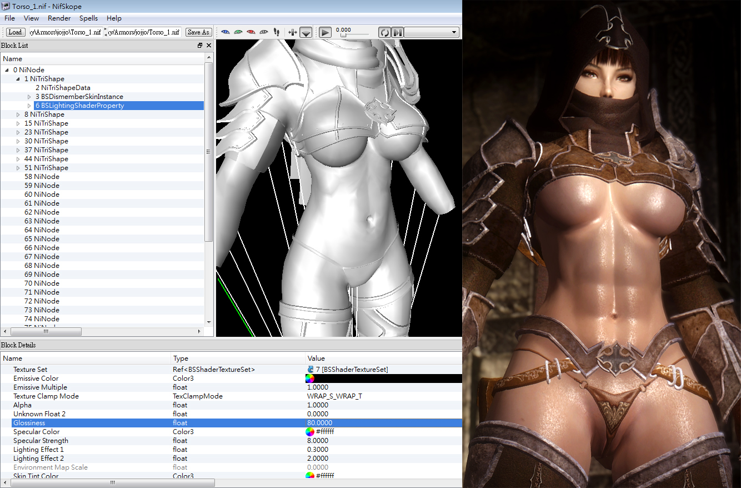This screenshot has height=488, width=741.
Task: Open the View menu
Action: coord(31,18)
